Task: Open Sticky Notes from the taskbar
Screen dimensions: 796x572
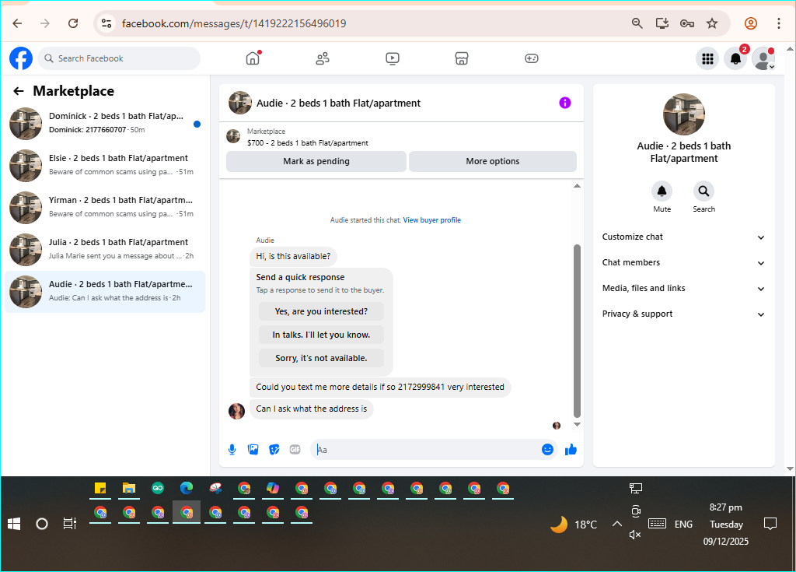Action: (100, 489)
